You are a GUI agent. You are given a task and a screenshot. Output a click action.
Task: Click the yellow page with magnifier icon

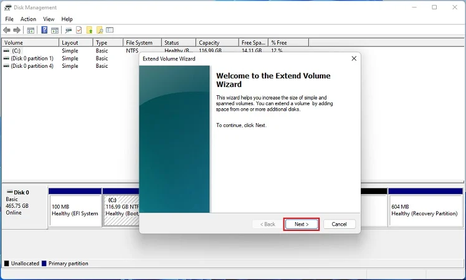[x=100, y=30]
